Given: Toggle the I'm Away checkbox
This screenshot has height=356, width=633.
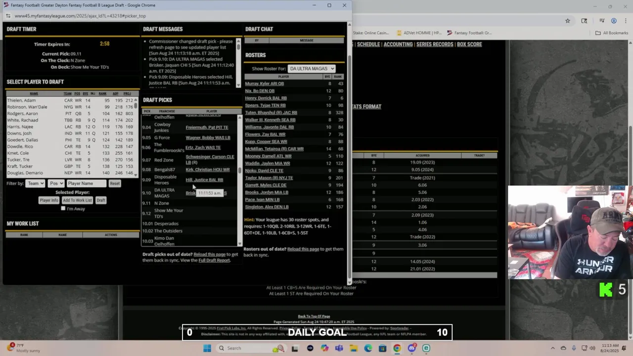Looking at the screenshot, I should tap(63, 209).
